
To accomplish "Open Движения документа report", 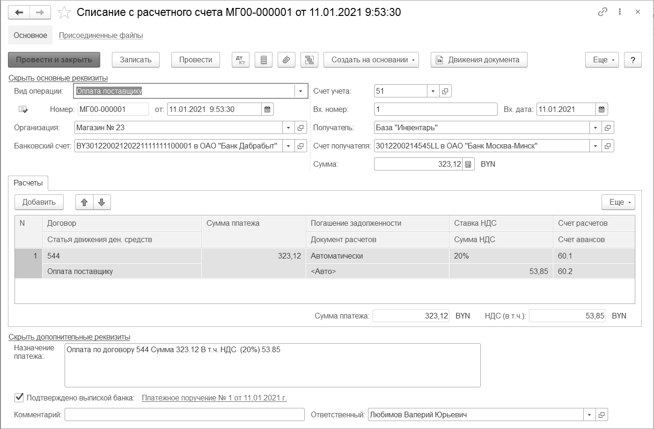I will tap(479, 60).
